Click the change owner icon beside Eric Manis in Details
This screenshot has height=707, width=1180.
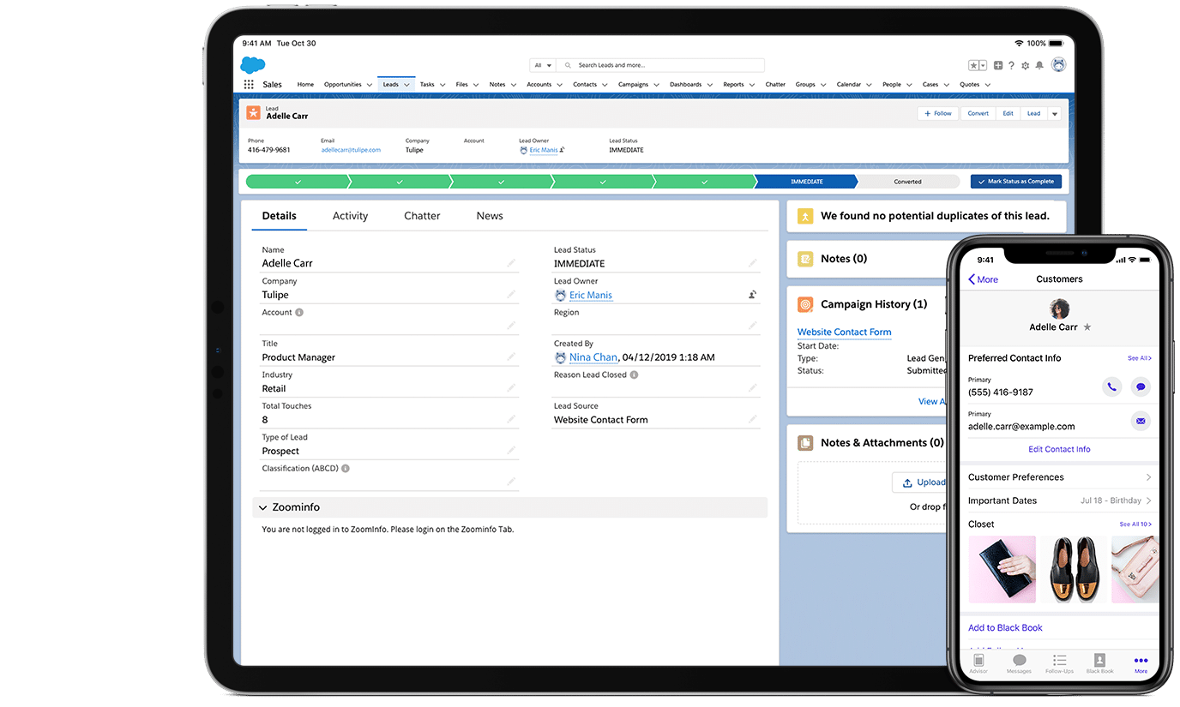pyautogui.click(x=752, y=295)
